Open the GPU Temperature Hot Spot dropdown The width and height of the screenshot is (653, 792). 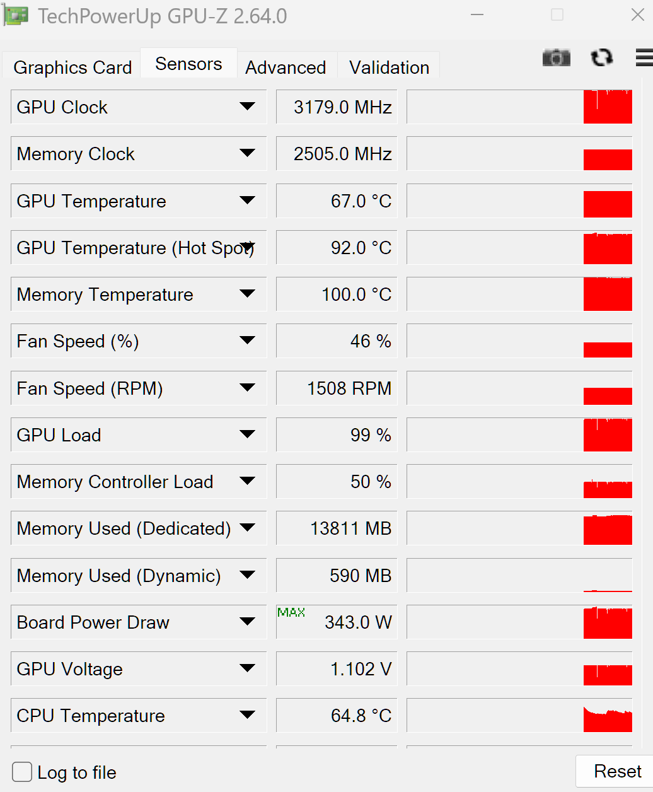pos(248,247)
